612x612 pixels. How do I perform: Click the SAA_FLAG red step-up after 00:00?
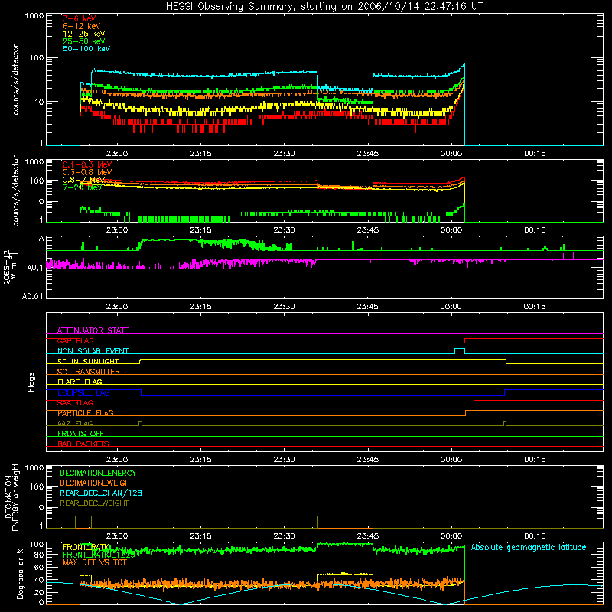coord(474,403)
